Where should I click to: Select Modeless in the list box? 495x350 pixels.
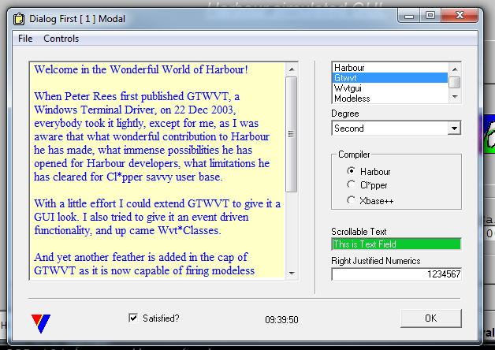point(390,99)
